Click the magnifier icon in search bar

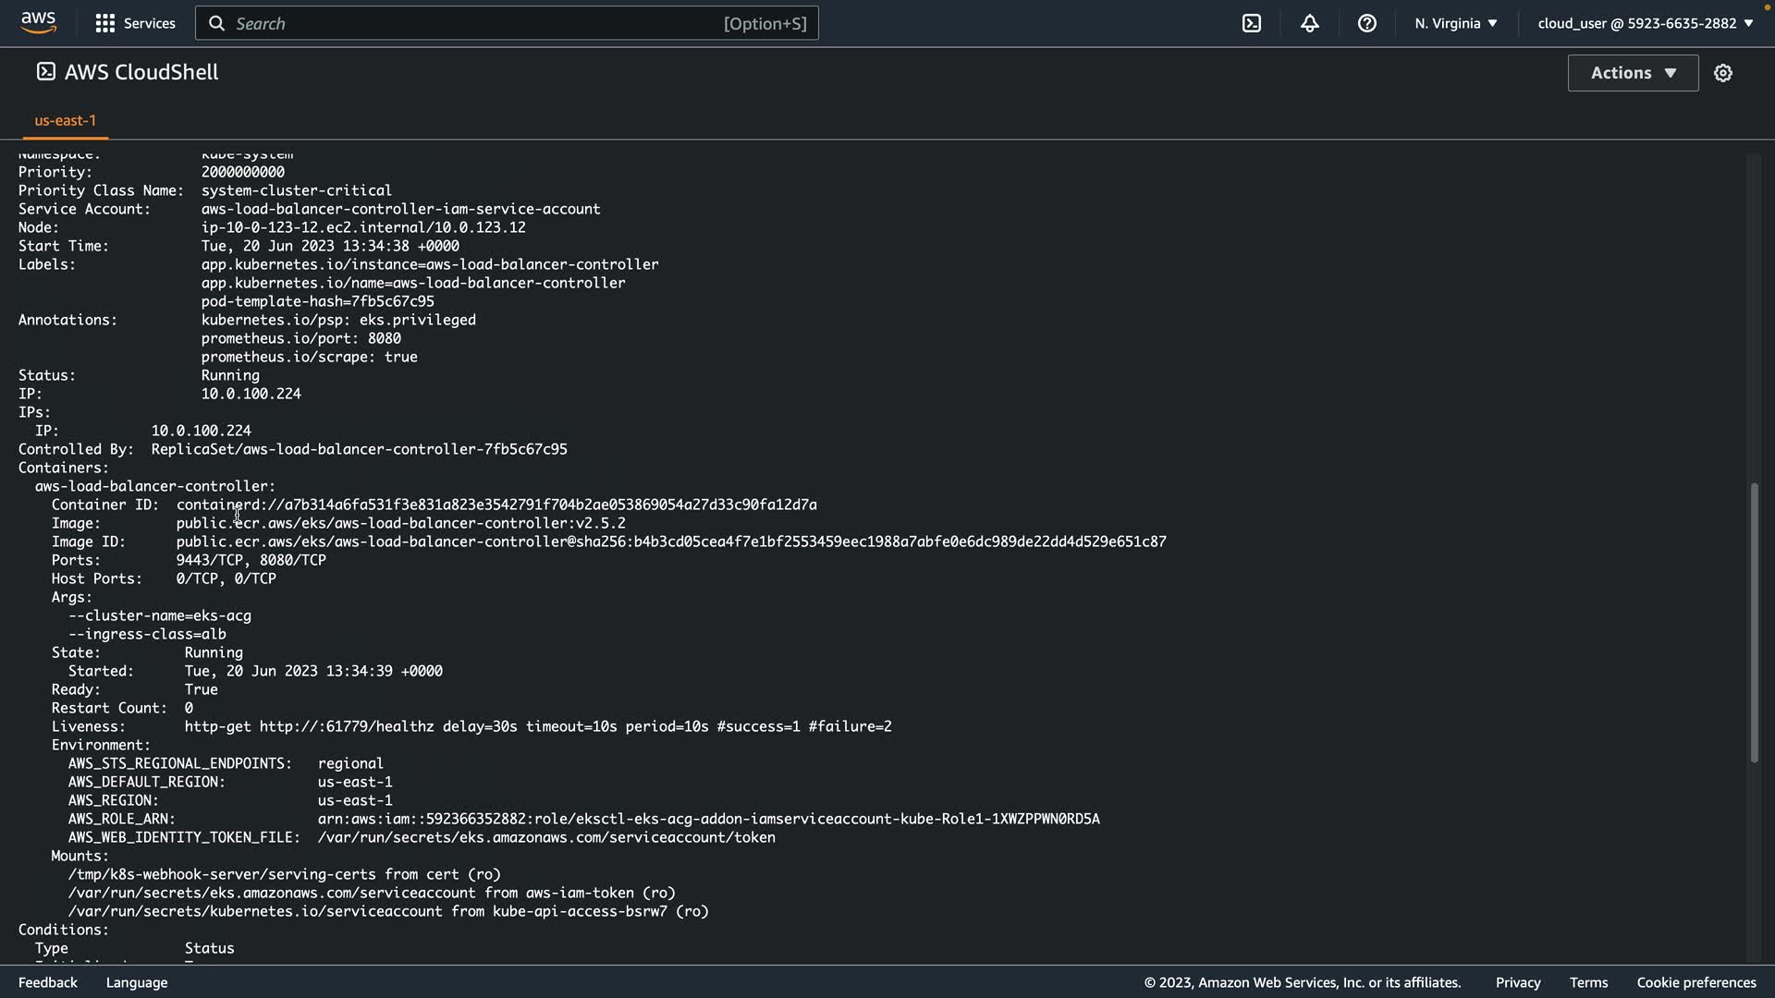pyautogui.click(x=216, y=23)
